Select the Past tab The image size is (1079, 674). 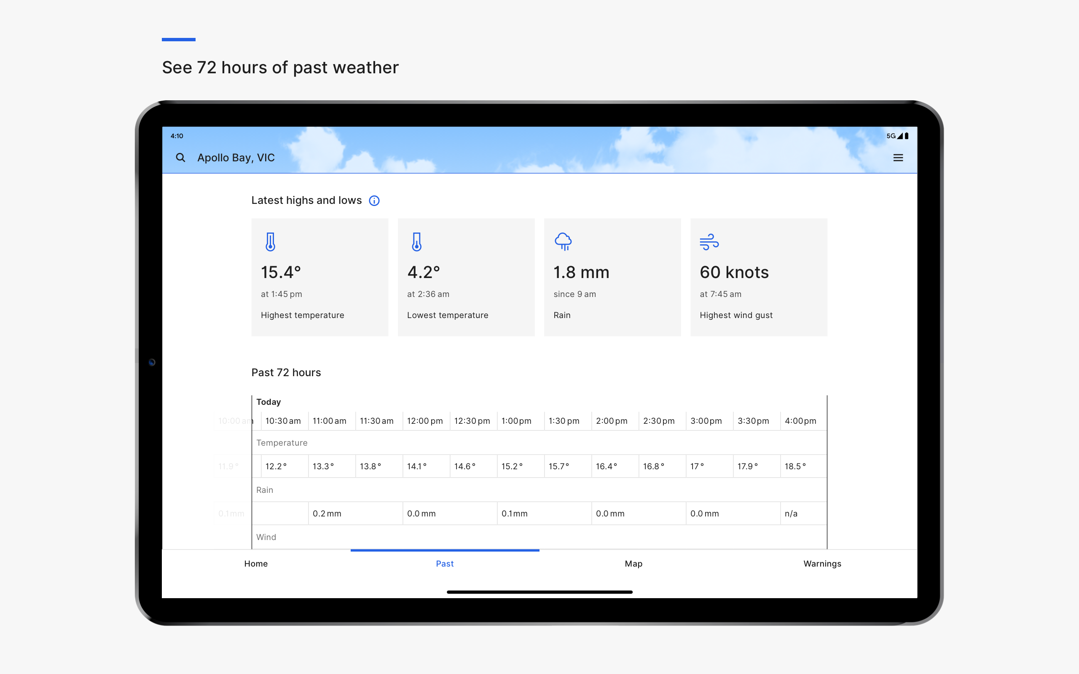pos(445,564)
